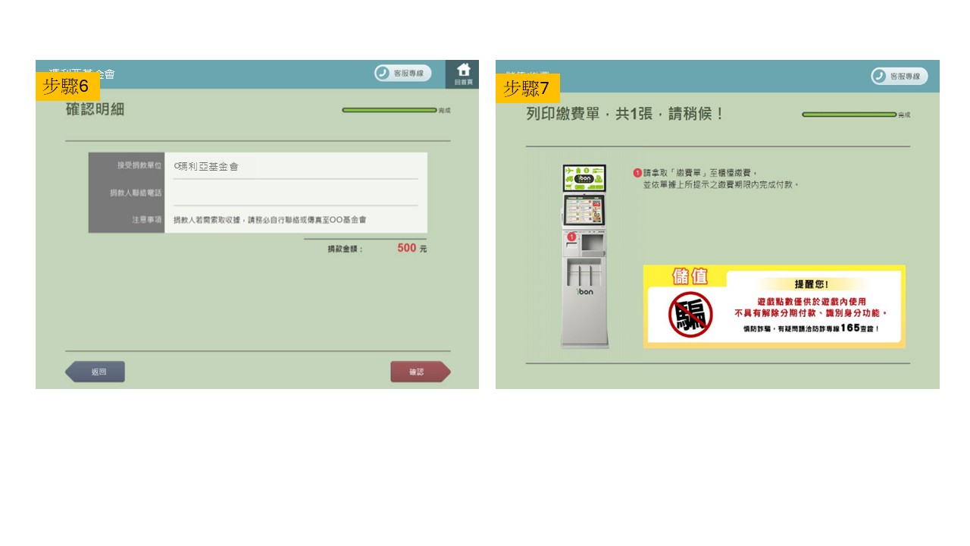Click the 步驟7 yellow step label
The height and width of the screenshot is (546, 970).
point(527,89)
